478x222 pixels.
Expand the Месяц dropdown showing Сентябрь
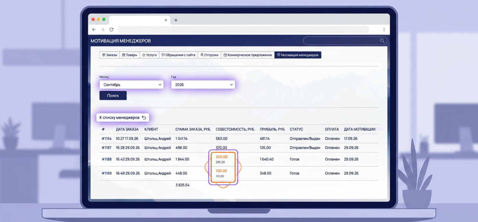[x=131, y=85]
